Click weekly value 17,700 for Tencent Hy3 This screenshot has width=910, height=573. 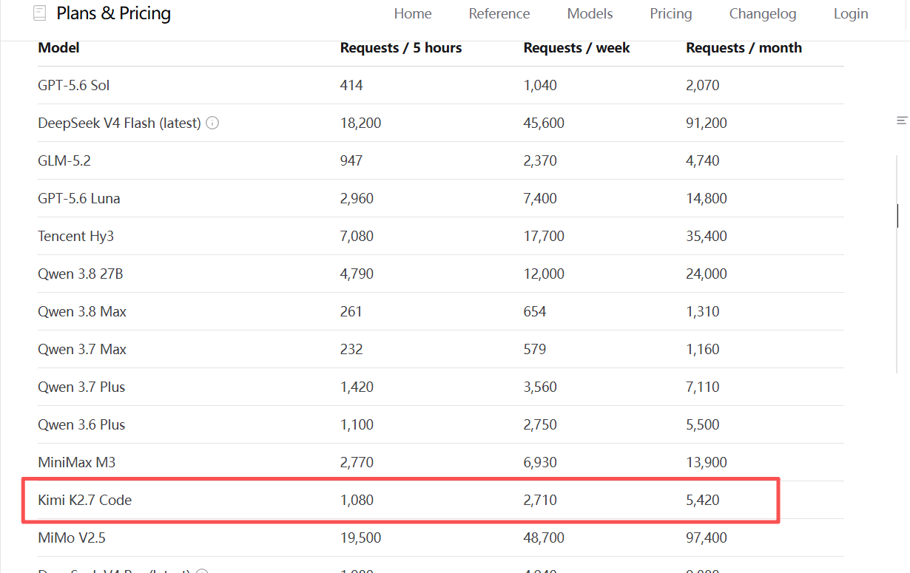coord(544,236)
